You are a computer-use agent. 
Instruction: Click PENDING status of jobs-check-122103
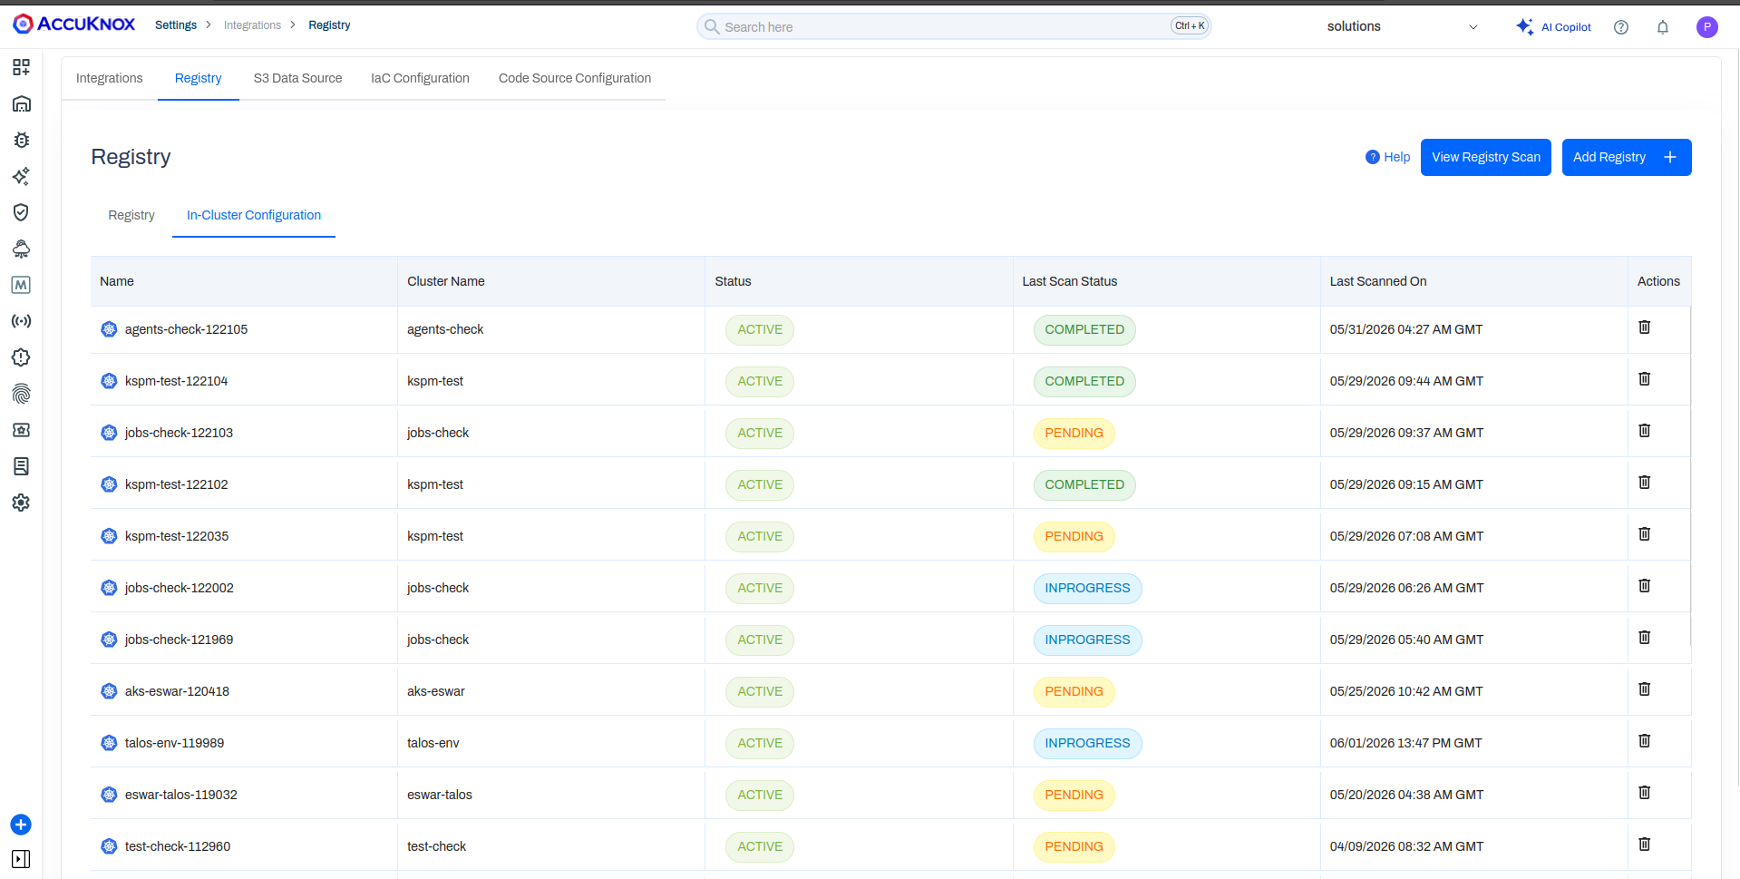tap(1074, 433)
